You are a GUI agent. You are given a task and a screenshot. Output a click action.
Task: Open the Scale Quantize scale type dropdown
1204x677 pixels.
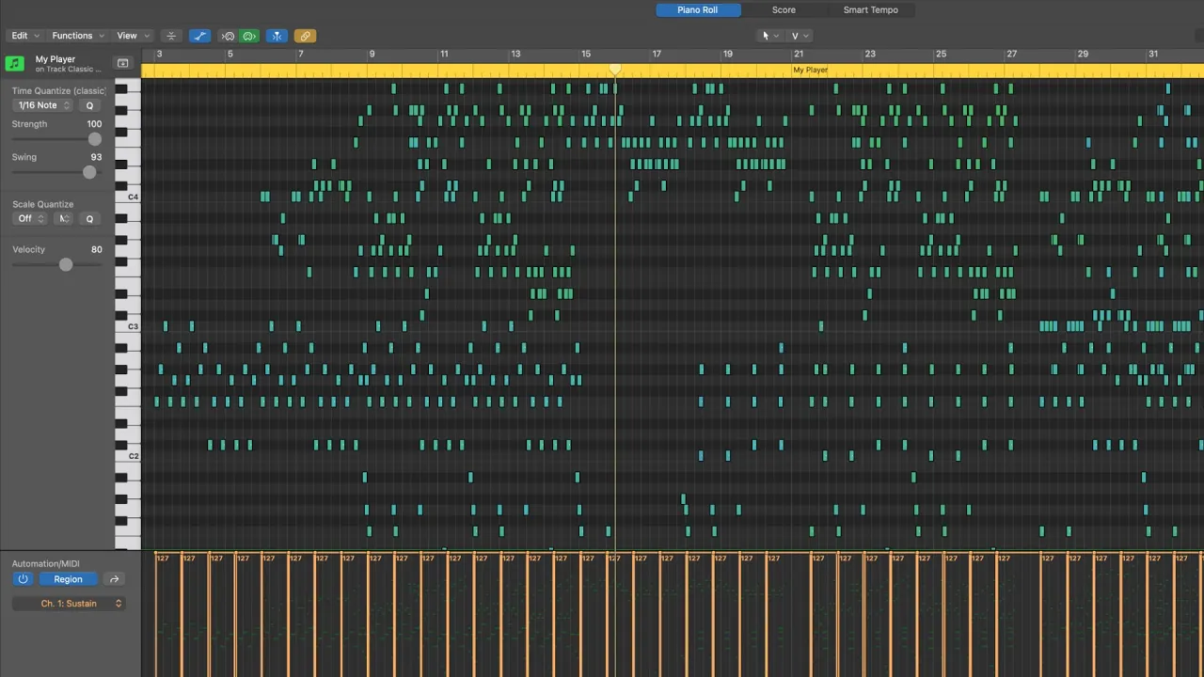click(64, 218)
